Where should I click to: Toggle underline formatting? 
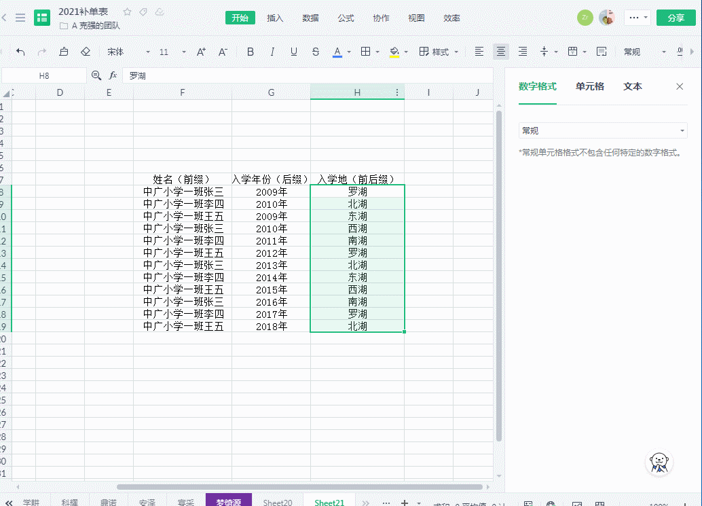(x=294, y=52)
